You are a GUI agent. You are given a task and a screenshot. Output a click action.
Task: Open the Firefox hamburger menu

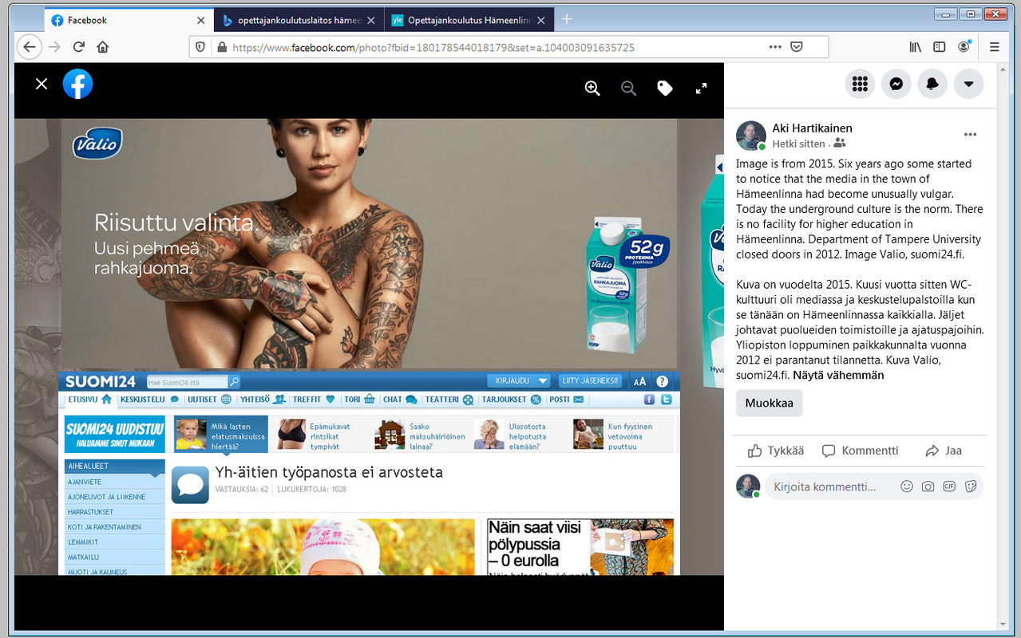pyautogui.click(x=995, y=47)
